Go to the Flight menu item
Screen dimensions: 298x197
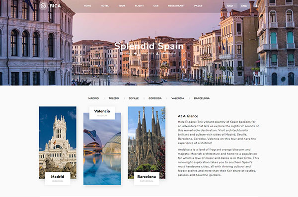pyautogui.click(x=139, y=6)
